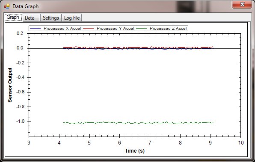Click the 0.2 y-axis label
The width and height of the screenshot is (255, 162).
[x=20, y=33]
